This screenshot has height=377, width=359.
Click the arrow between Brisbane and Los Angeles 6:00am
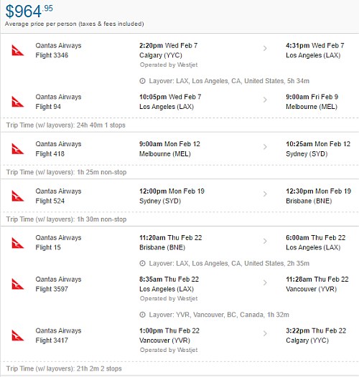(265, 241)
